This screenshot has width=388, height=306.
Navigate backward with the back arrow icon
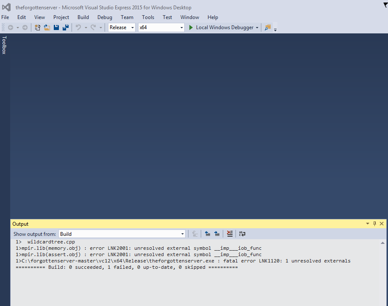point(11,27)
